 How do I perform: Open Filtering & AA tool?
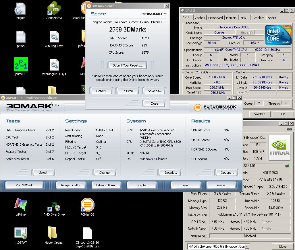pyautogui.click(x=107, y=185)
